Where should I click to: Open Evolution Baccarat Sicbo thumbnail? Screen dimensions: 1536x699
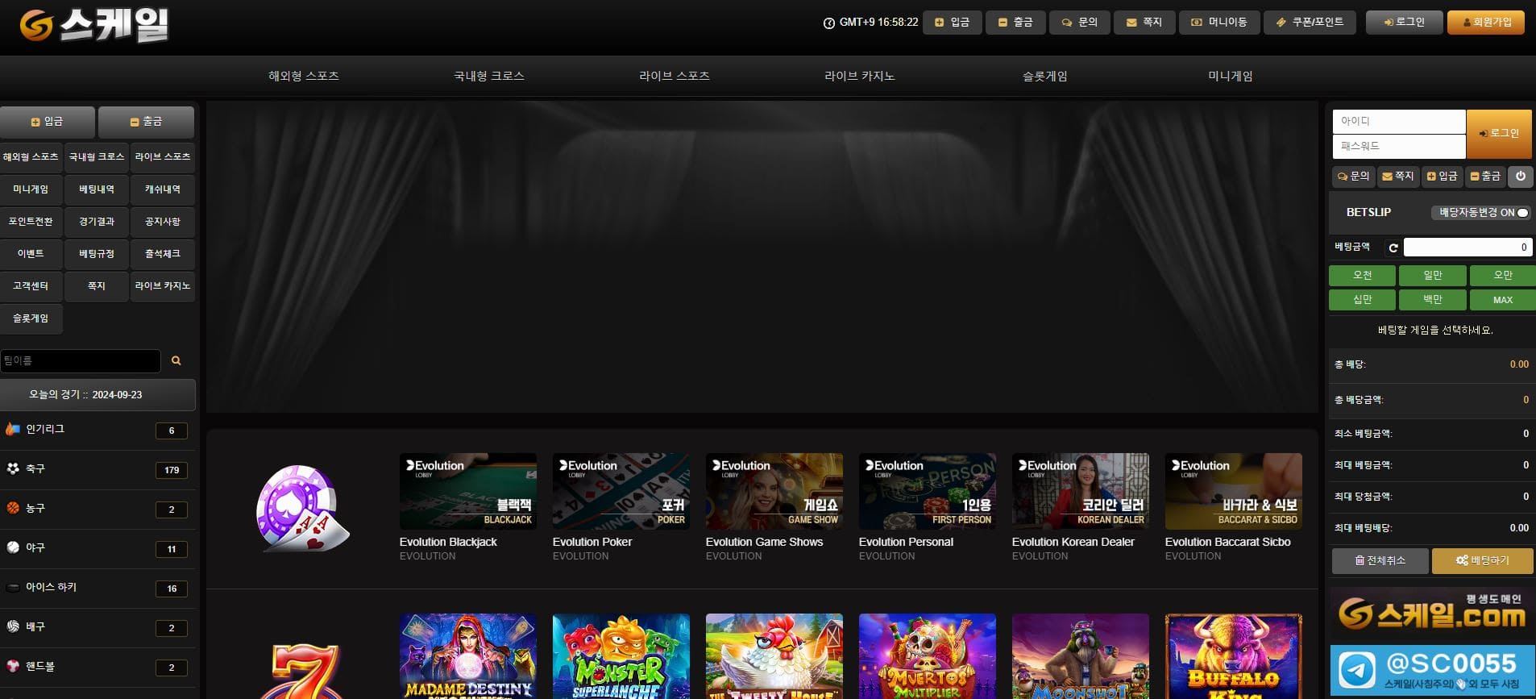click(1234, 491)
